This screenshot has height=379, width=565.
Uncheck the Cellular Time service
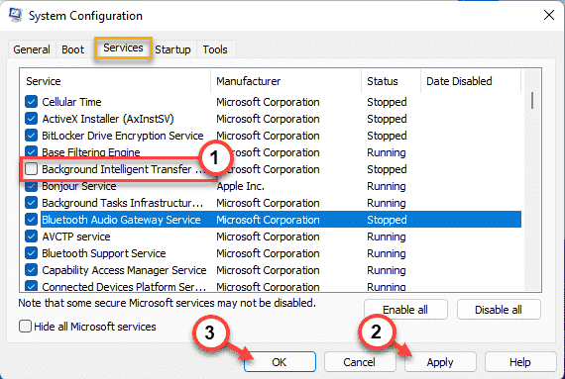pyautogui.click(x=32, y=102)
